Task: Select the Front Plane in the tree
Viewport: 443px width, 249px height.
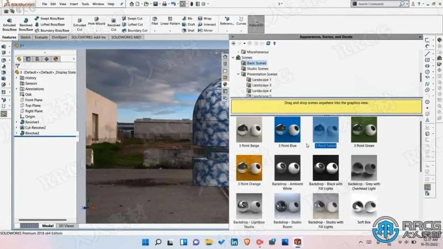Action: pyautogui.click(x=34, y=100)
